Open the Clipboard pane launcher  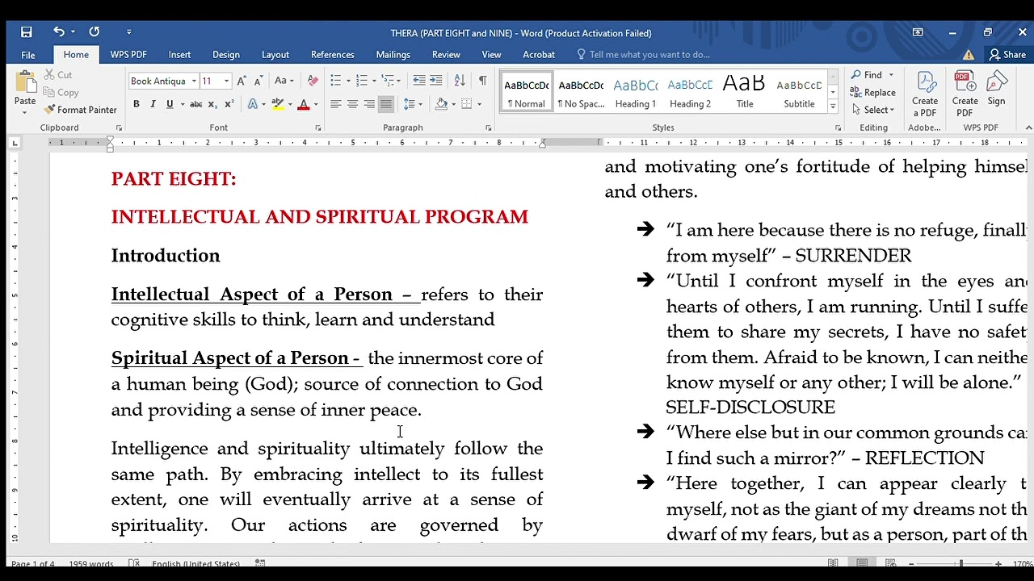coord(119,128)
